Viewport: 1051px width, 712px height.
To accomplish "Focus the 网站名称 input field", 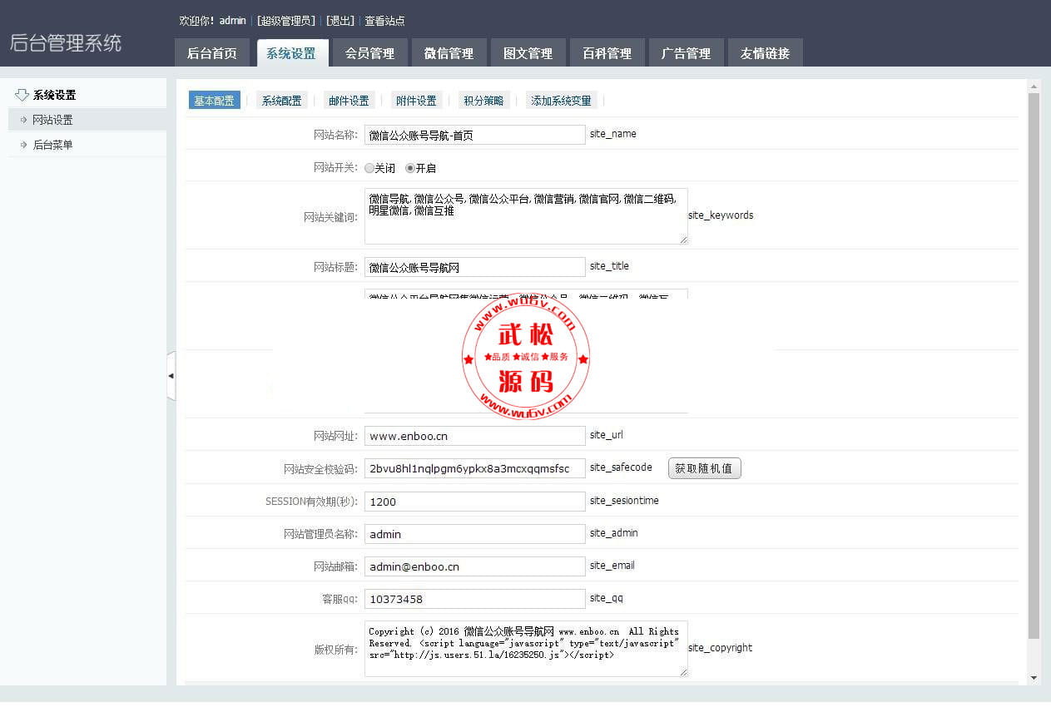I will point(475,135).
